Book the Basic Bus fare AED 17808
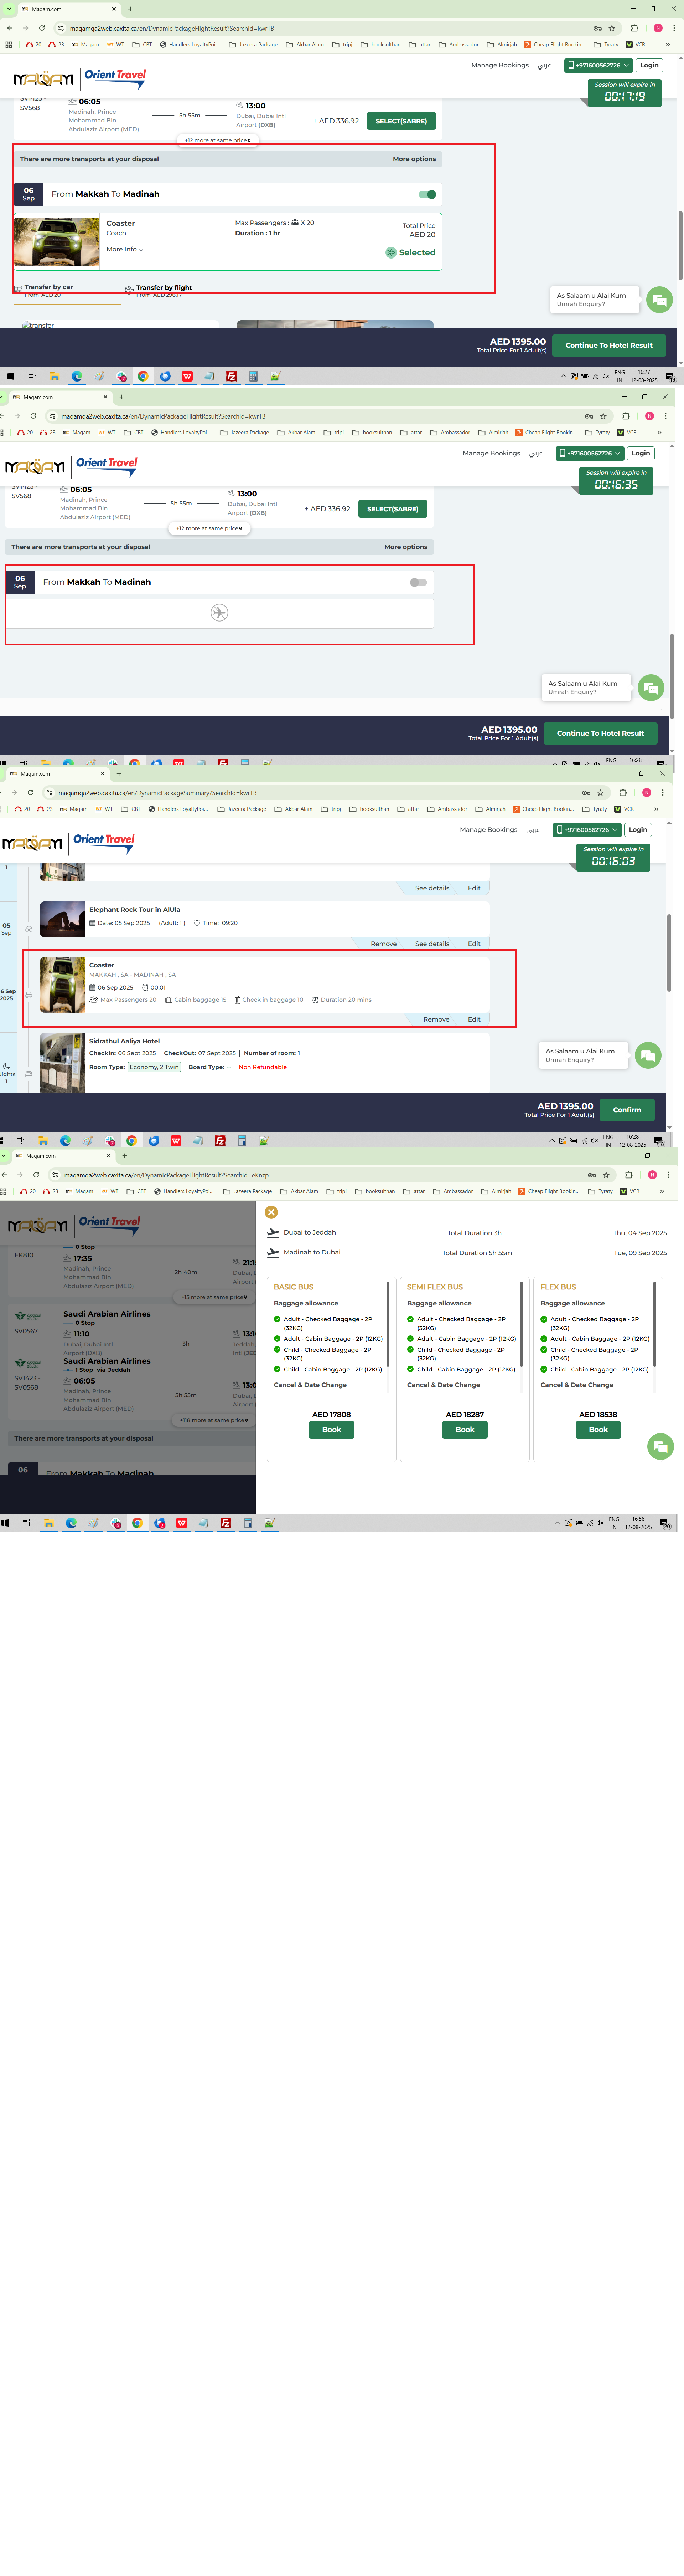Image resolution: width=684 pixels, height=2576 pixels. coord(332,1430)
